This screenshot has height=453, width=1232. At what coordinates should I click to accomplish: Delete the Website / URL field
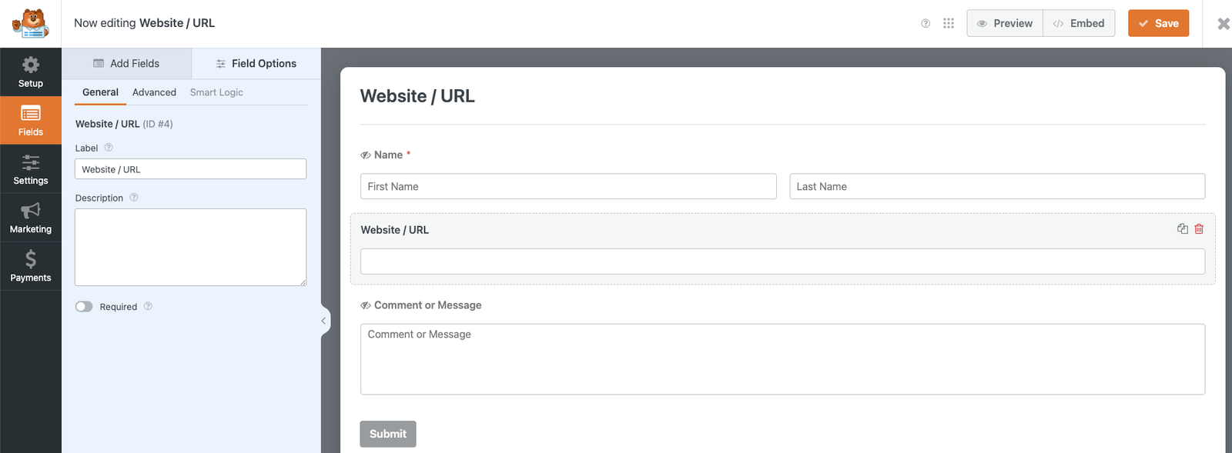point(1199,229)
